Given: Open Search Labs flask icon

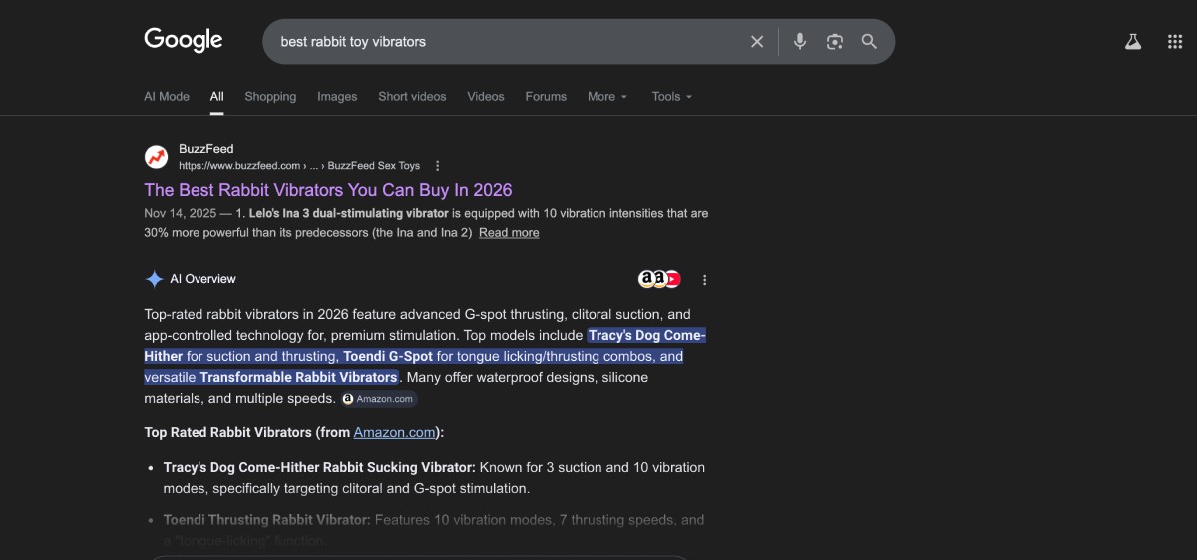Looking at the screenshot, I should pos(1132,41).
